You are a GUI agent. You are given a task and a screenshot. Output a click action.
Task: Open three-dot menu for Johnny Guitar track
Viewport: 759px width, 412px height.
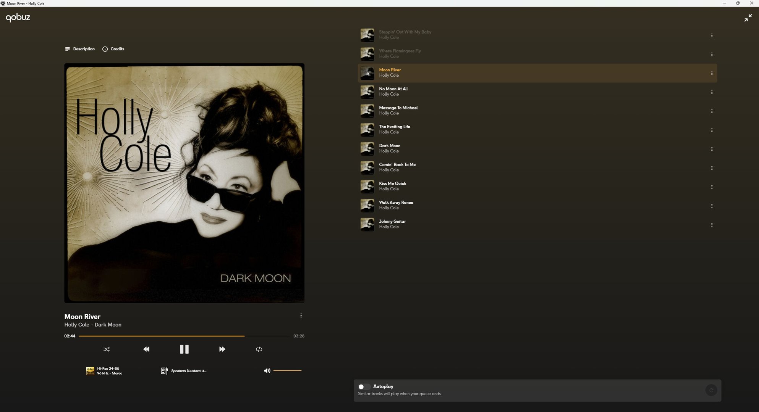(x=712, y=225)
